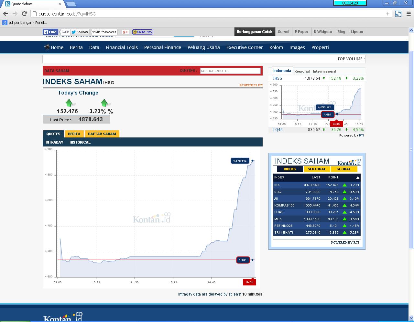Open the pdi perjuangan bookmark

pos(25,23)
